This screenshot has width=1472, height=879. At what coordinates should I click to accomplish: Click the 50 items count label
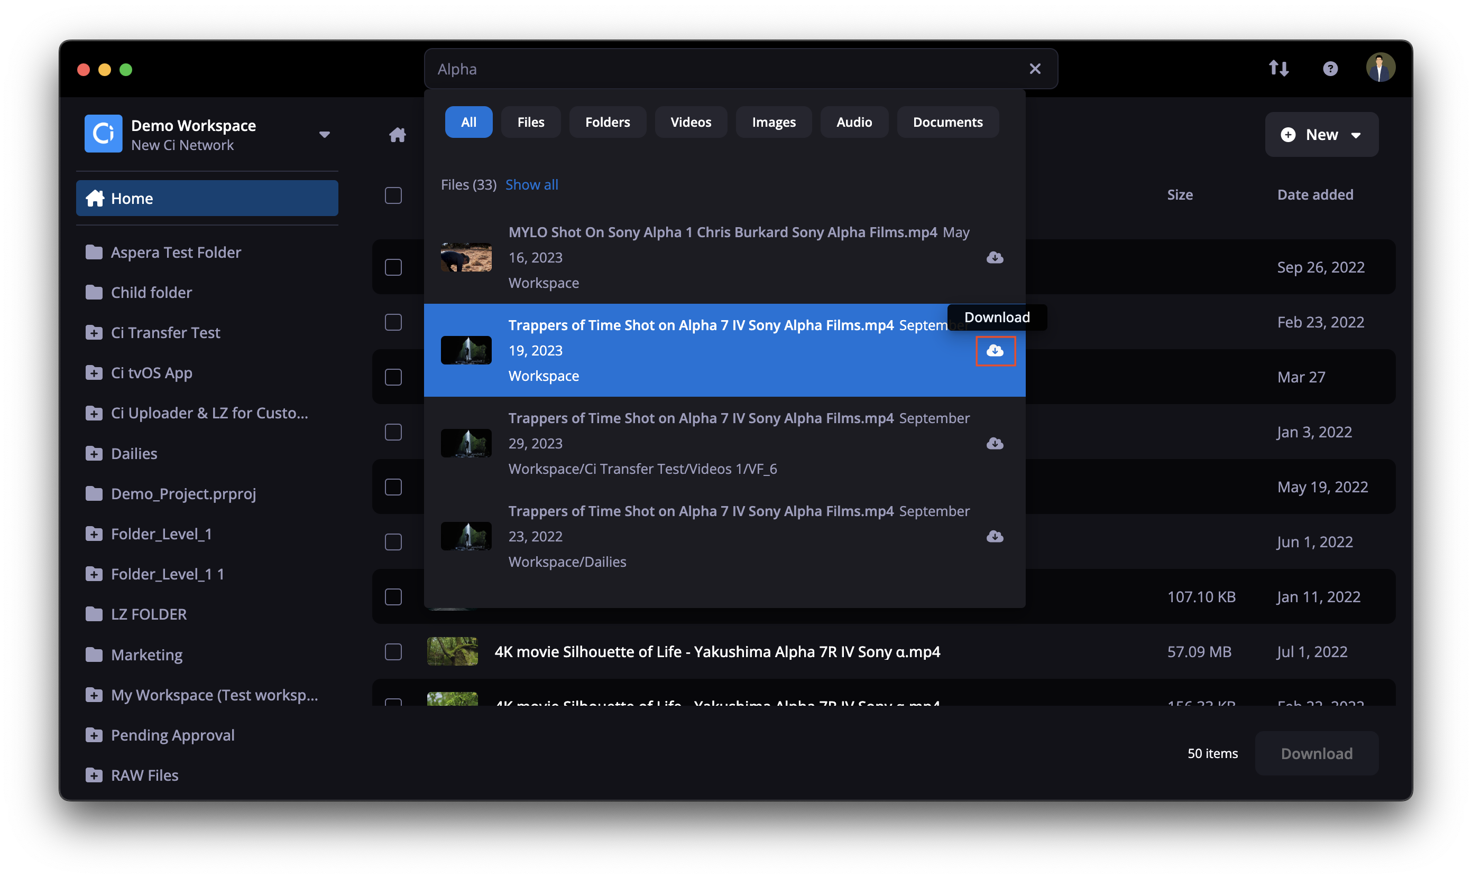(x=1212, y=753)
